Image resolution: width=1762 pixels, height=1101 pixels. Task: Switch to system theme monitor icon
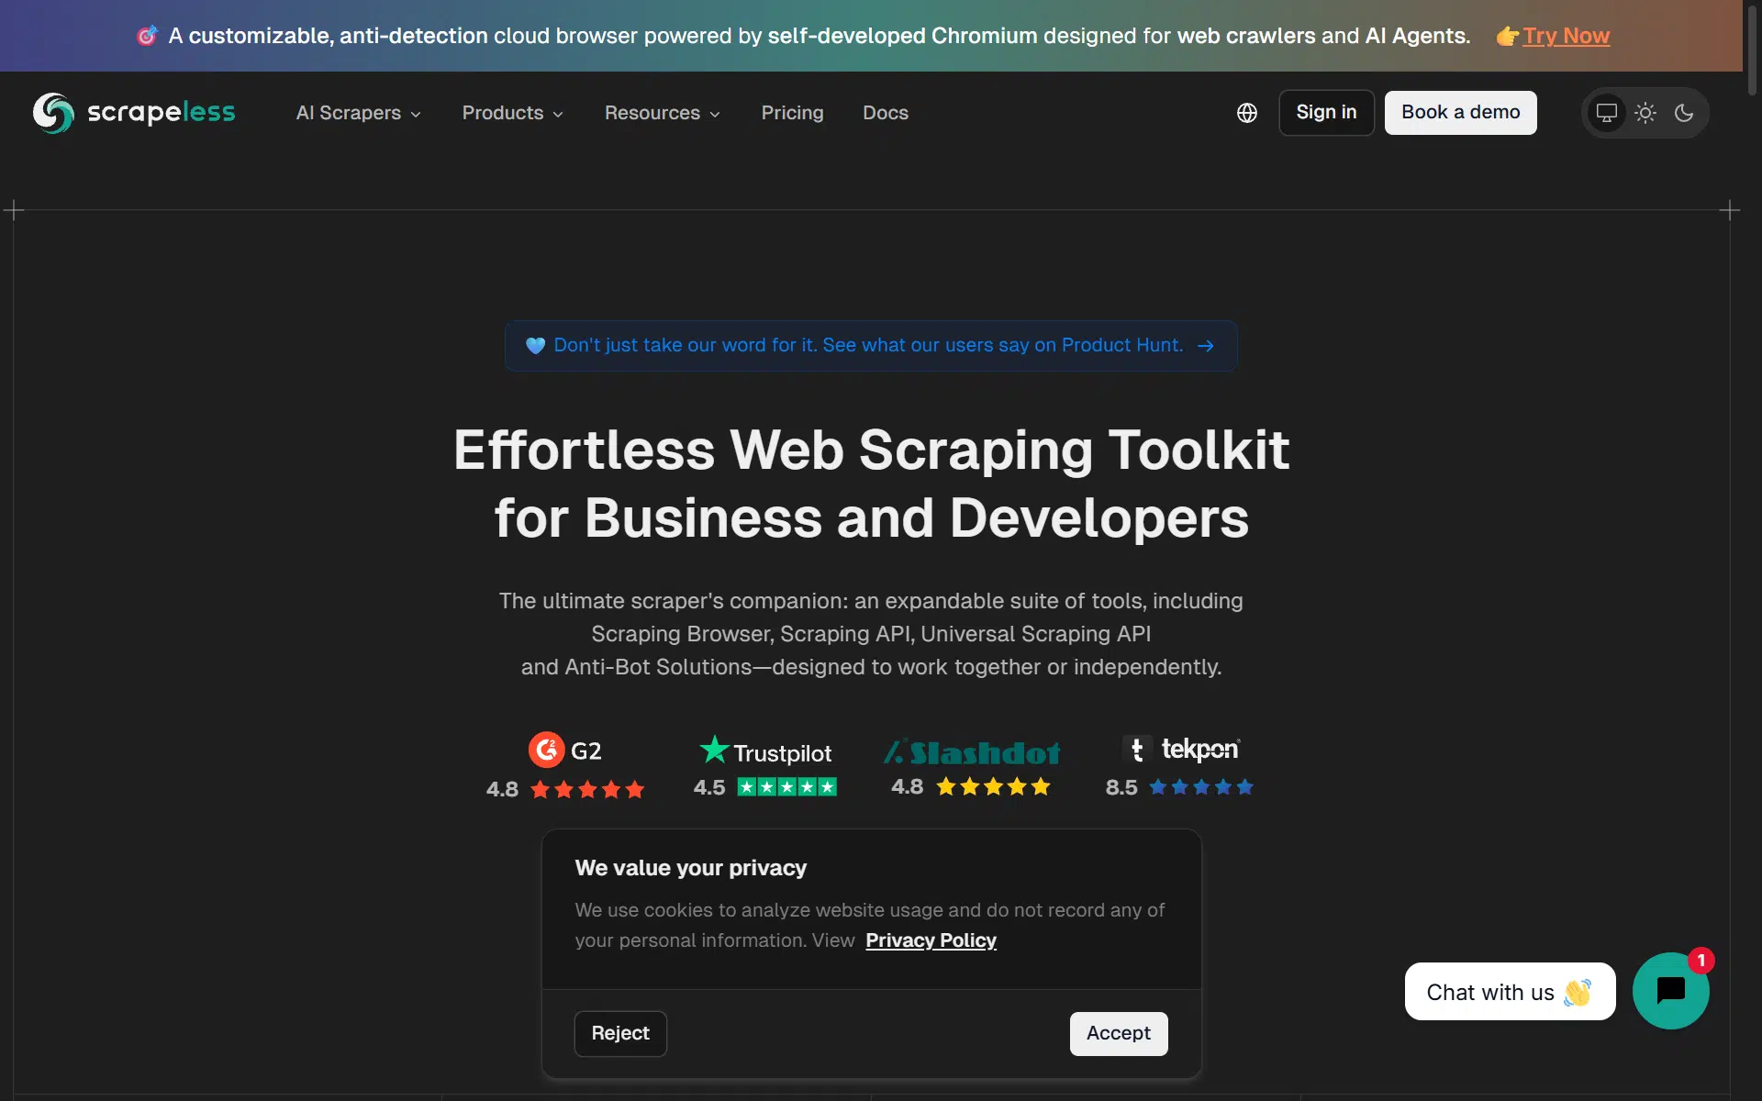(x=1606, y=113)
